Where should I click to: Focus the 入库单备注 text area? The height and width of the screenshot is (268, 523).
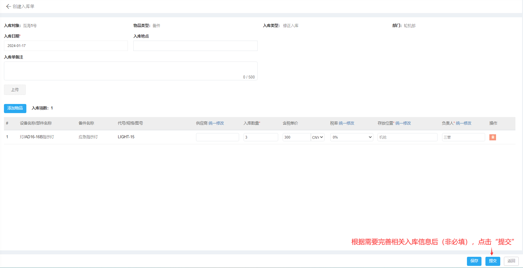[x=131, y=71]
